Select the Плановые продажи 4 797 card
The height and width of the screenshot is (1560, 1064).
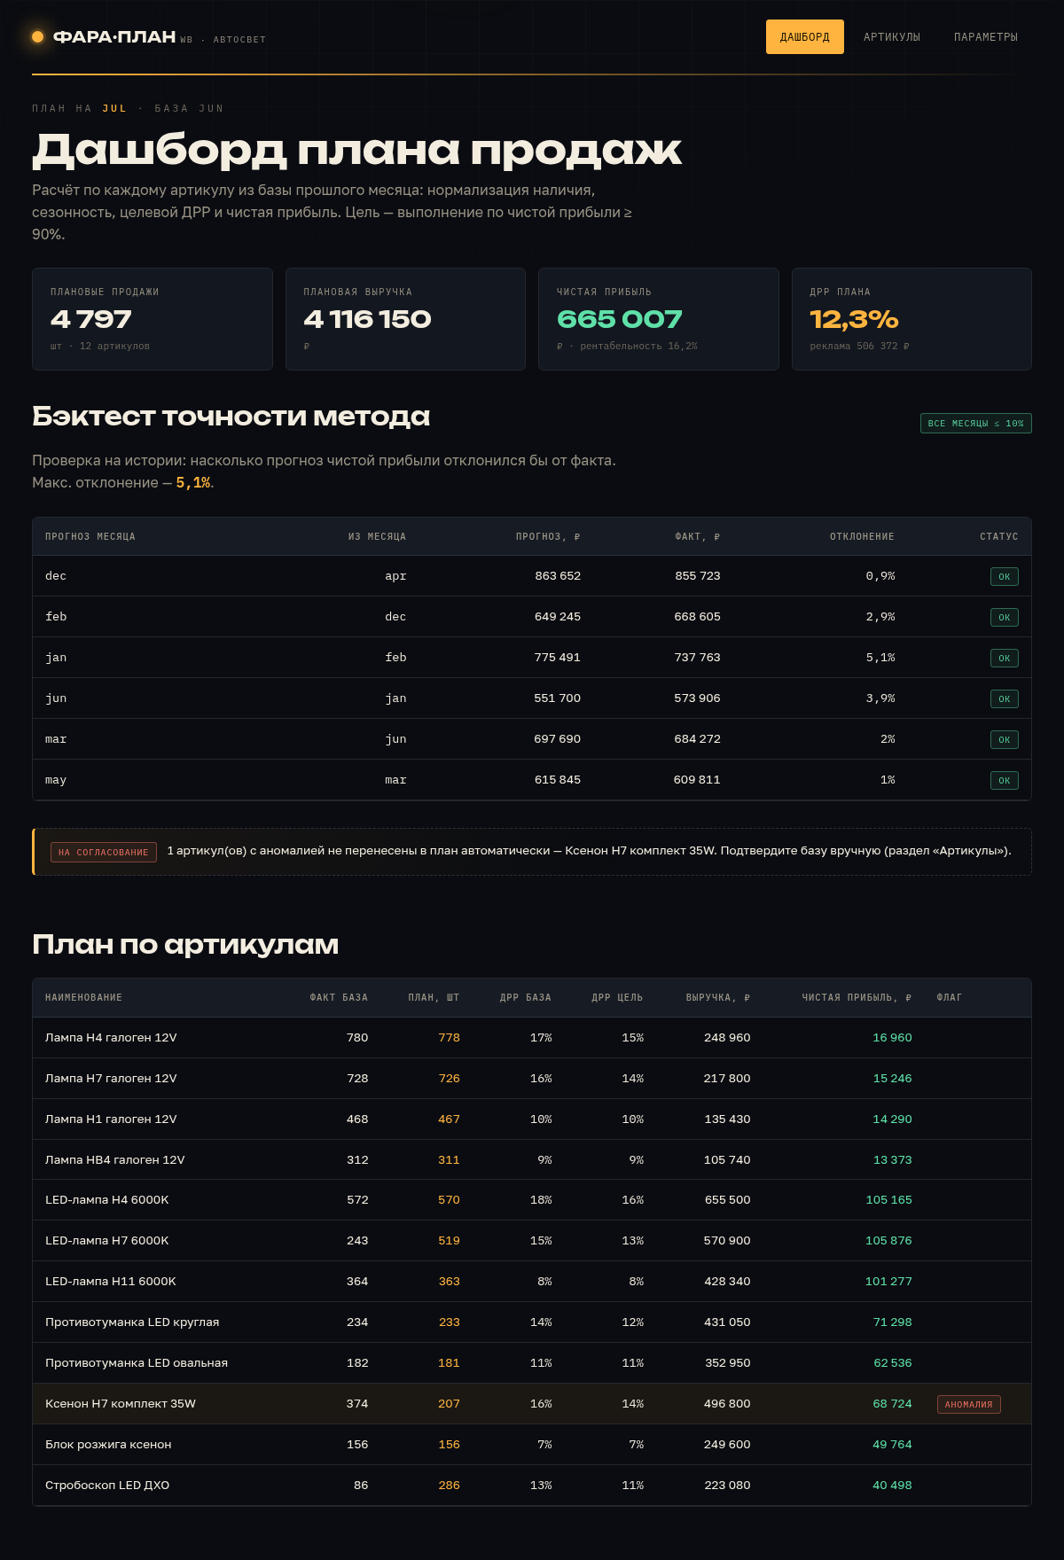[x=153, y=319]
